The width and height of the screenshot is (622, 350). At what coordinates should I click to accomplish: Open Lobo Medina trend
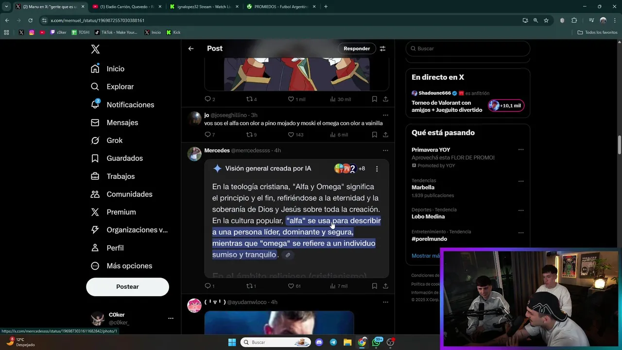(428, 216)
